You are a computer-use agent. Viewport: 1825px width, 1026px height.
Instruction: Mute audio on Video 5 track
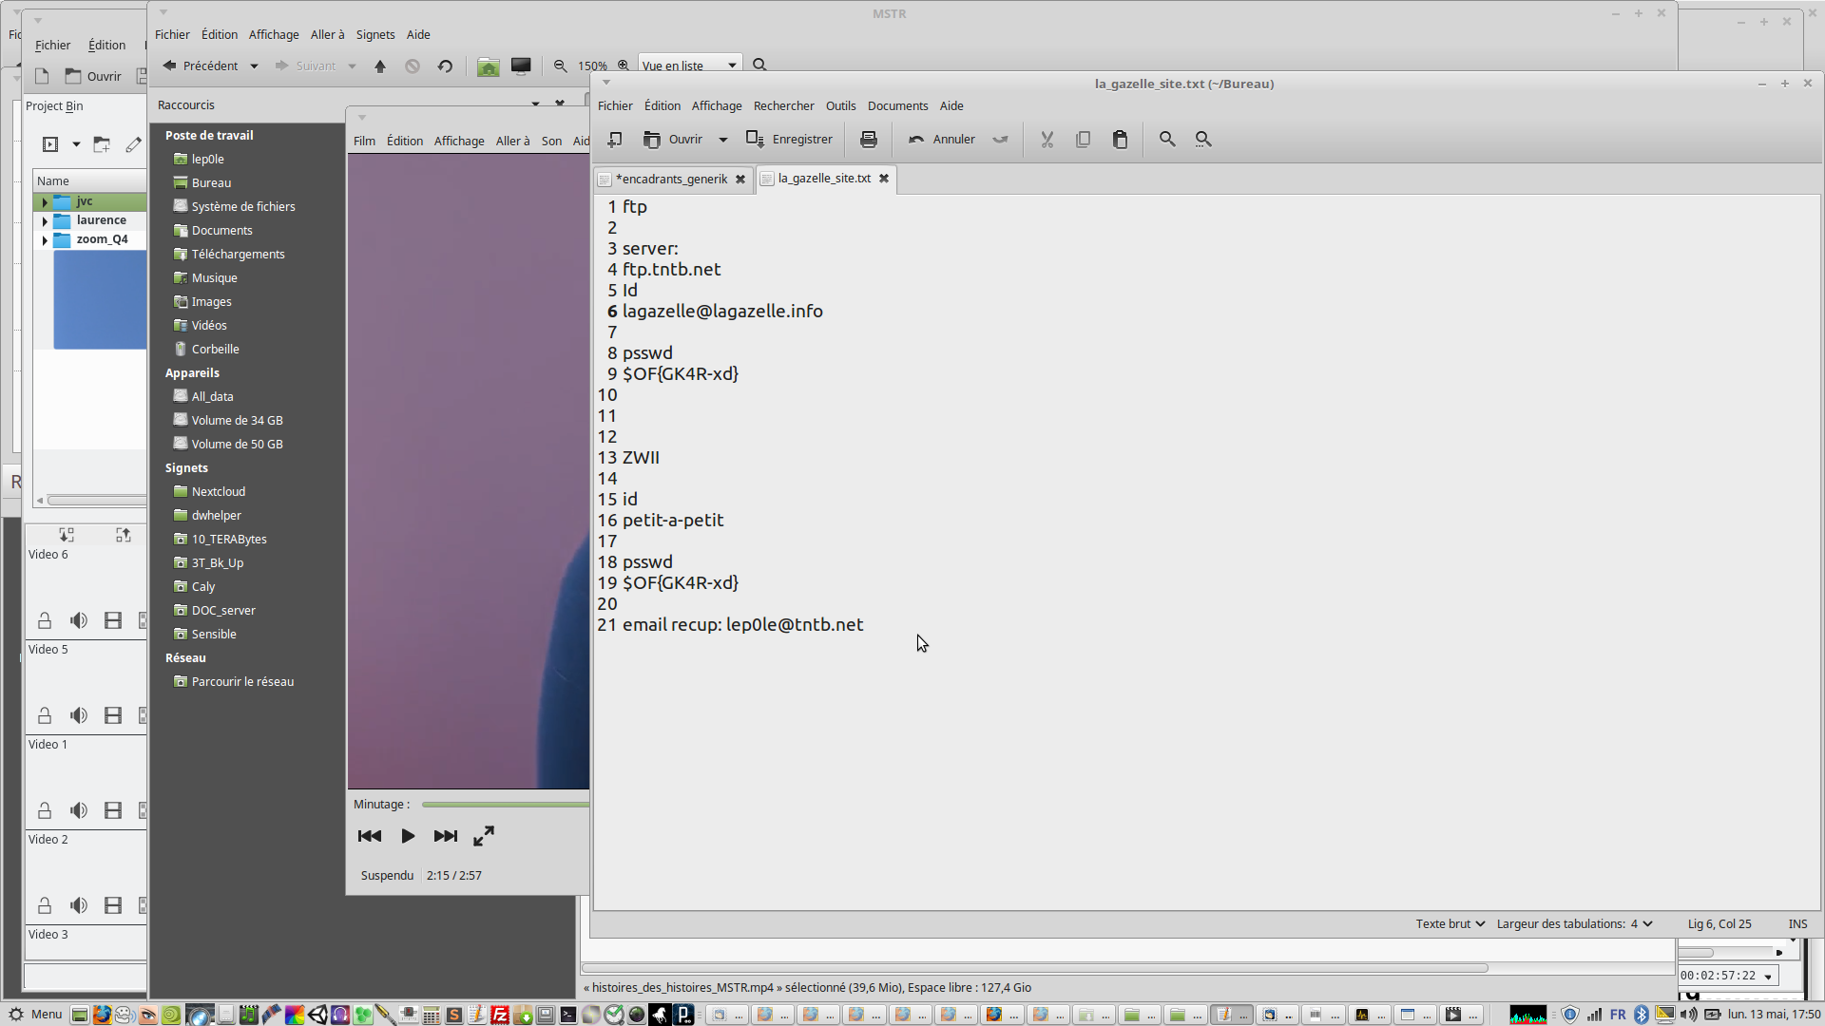tap(79, 715)
